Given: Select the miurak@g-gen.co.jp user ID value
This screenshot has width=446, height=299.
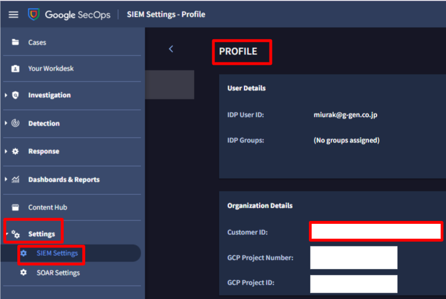Looking at the screenshot, I should coord(345,115).
